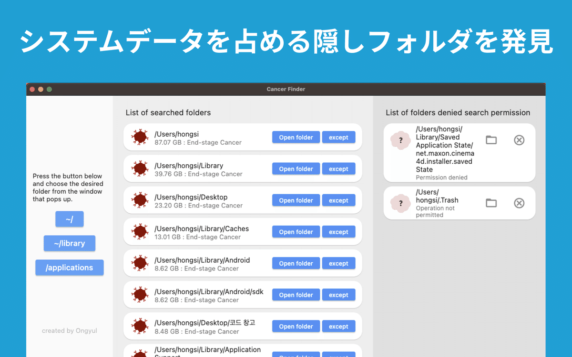572x357 pixels.
Task: Open folder for Library/Android/sdk
Action: pyautogui.click(x=296, y=294)
